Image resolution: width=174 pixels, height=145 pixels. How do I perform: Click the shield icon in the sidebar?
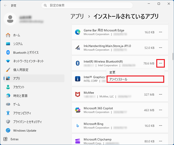(x=8, y=122)
